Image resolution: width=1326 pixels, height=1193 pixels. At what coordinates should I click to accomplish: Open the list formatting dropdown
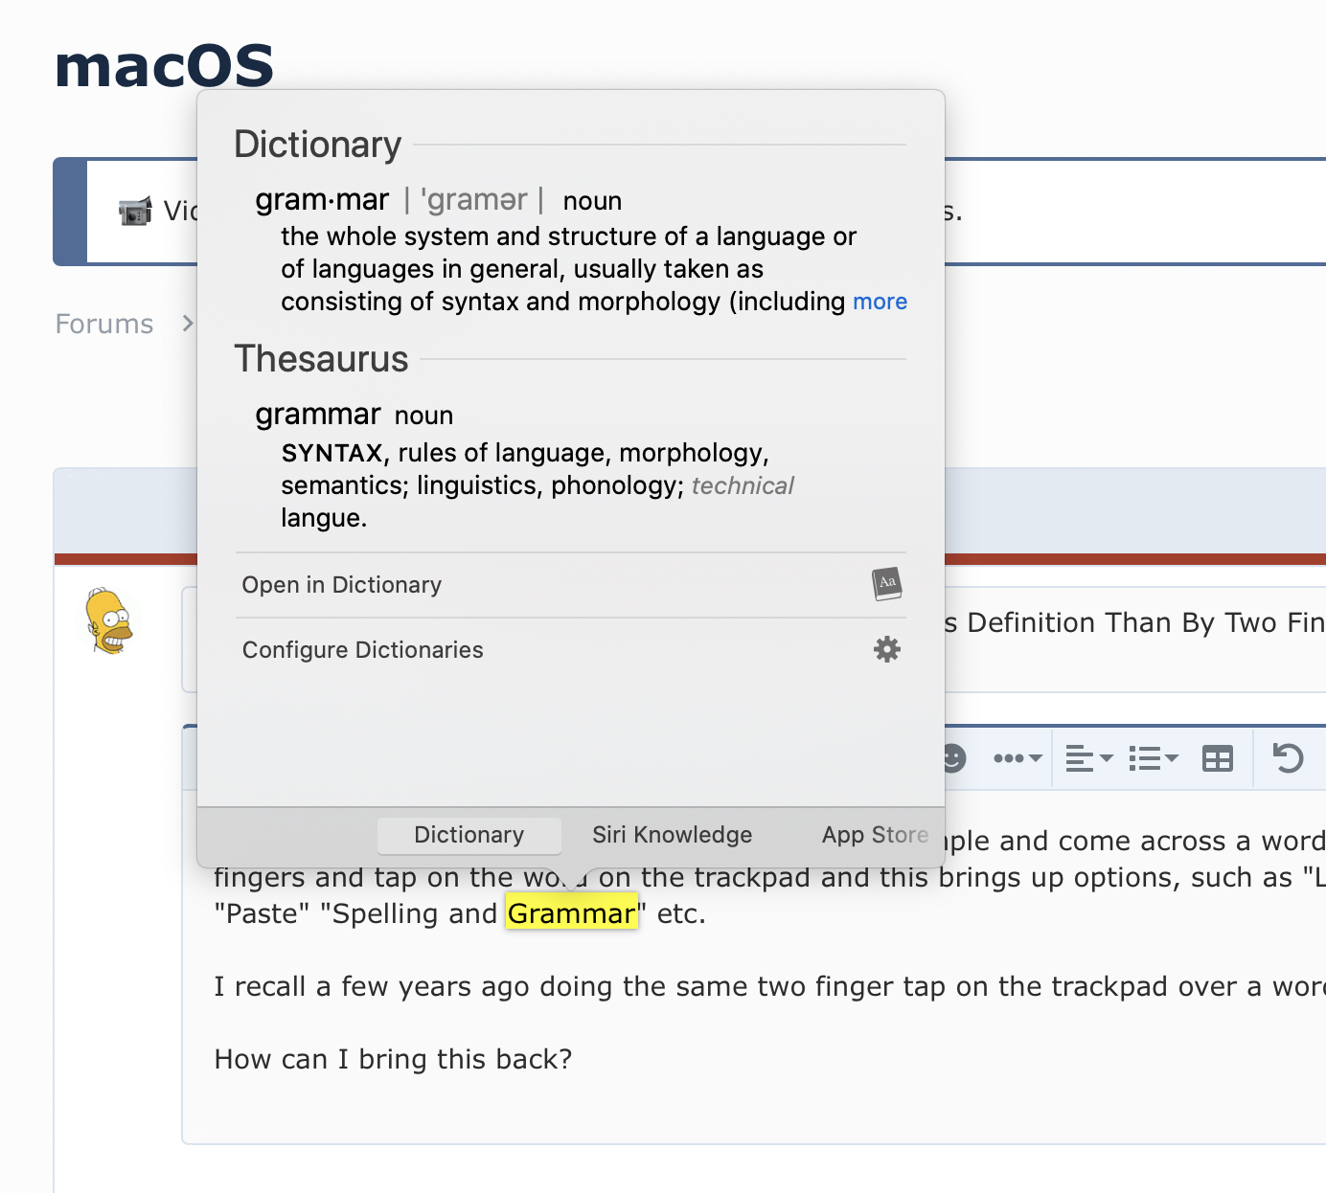(x=1153, y=759)
